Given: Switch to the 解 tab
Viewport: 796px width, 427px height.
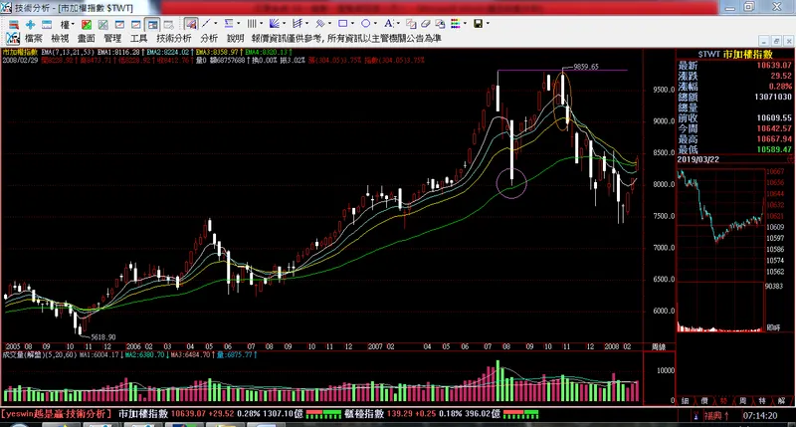Looking at the screenshot, I should coord(781,400).
